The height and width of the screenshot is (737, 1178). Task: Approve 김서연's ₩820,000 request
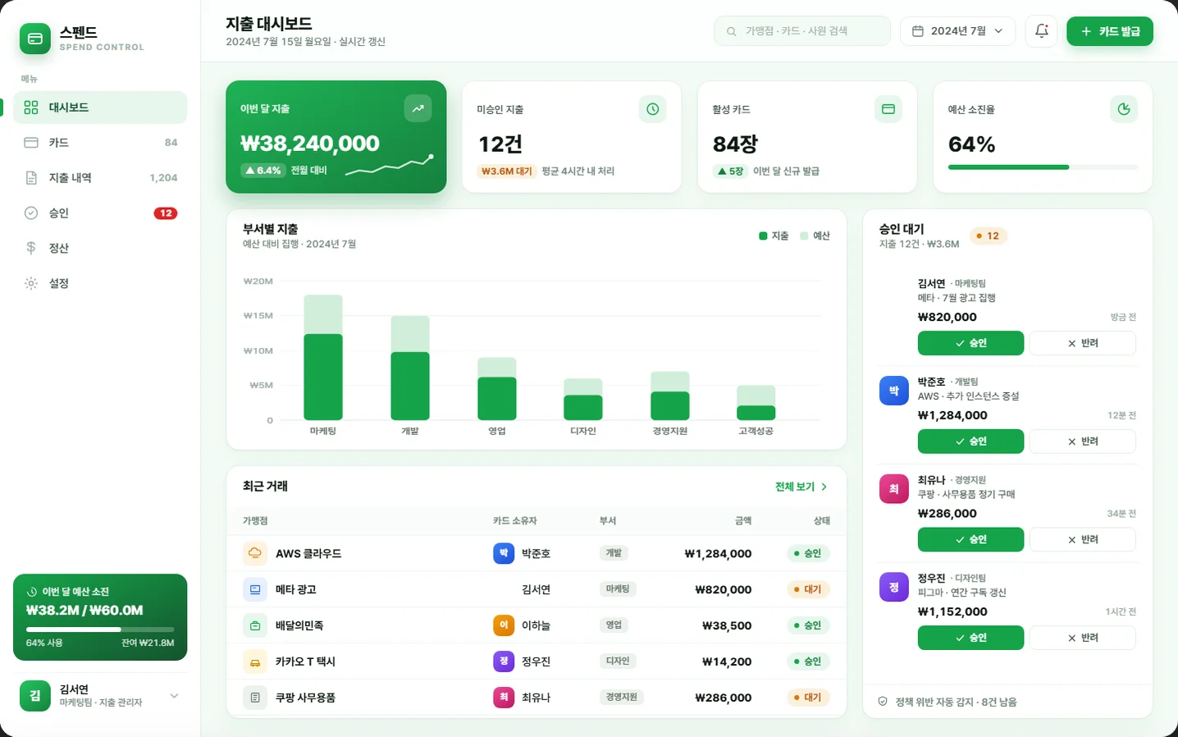pos(970,343)
